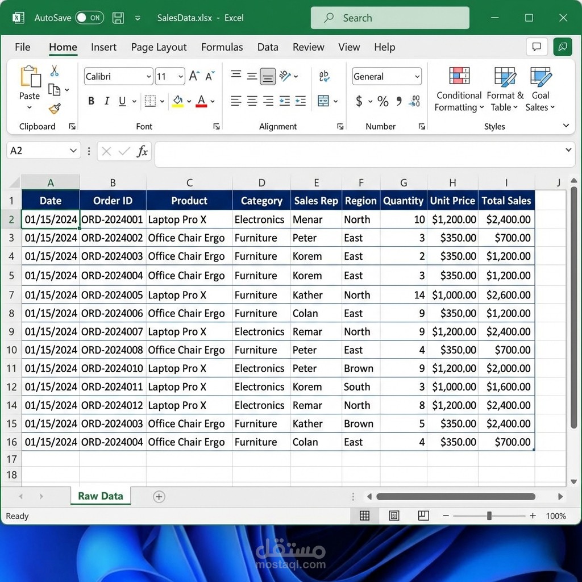Viewport: 582px width, 582px height.
Task: Open the Name Box A2 dropdown
Action: click(73, 150)
